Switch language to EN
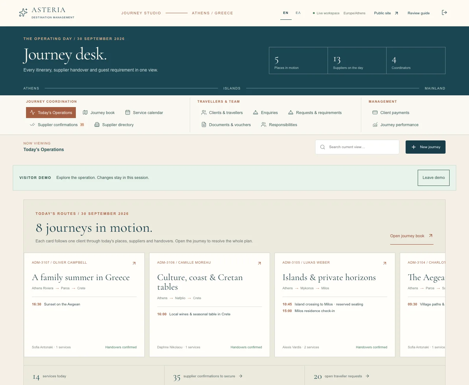This screenshot has width=469, height=385. pos(286,13)
